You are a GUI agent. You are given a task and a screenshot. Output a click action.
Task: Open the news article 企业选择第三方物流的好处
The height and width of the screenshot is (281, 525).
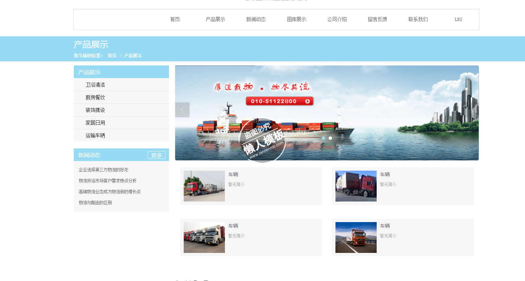(x=103, y=170)
